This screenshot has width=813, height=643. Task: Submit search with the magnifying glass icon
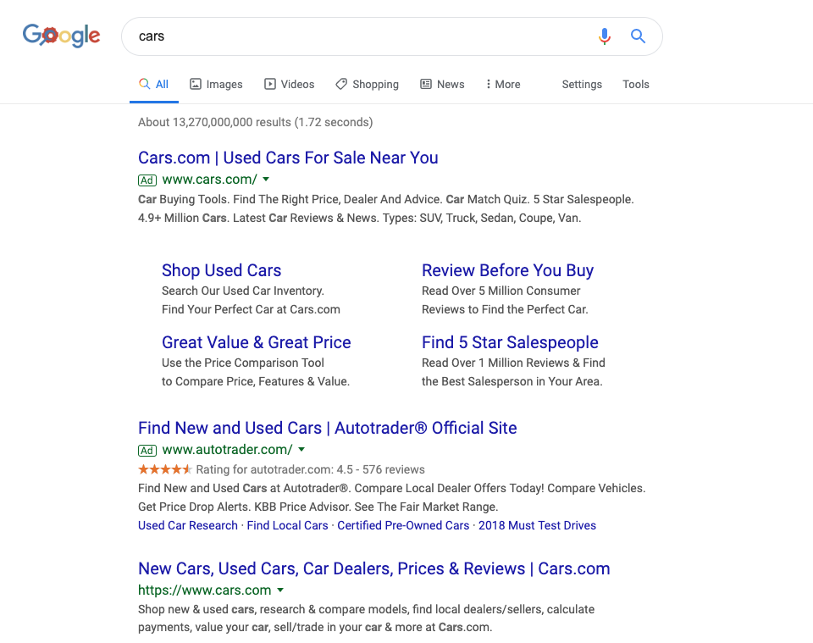[638, 36]
